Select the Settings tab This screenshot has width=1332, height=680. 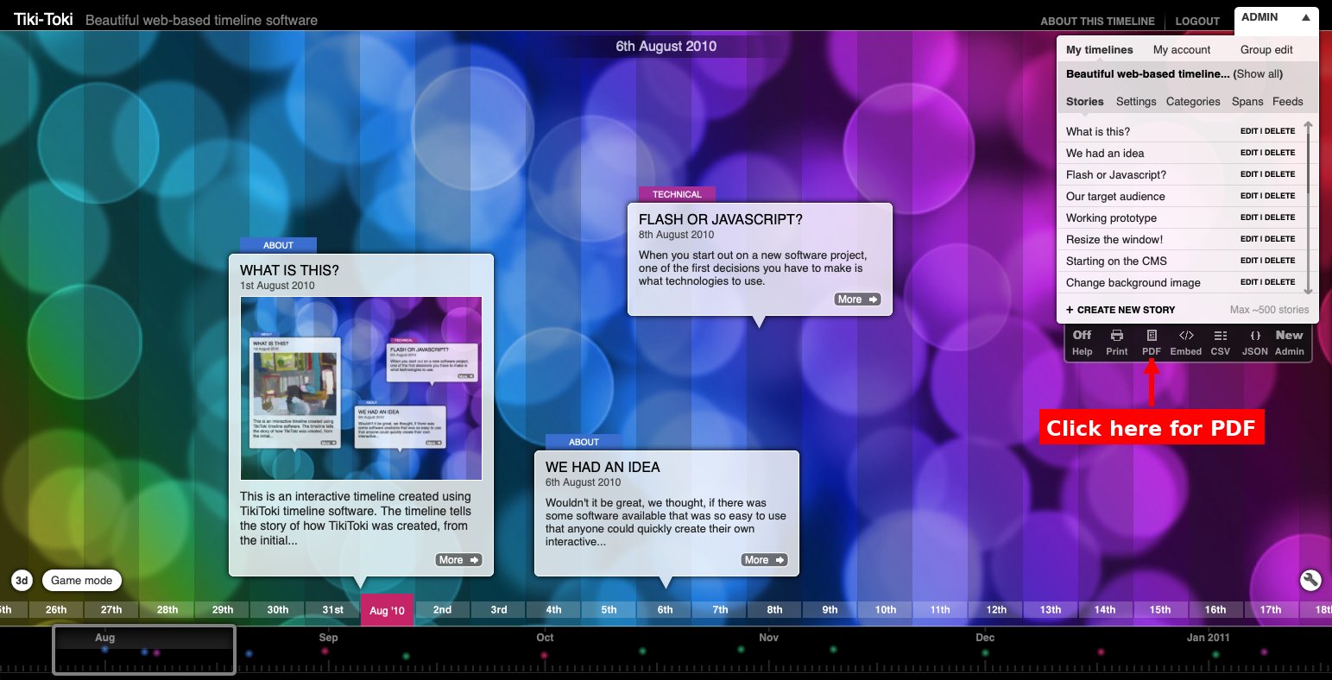pyautogui.click(x=1136, y=102)
